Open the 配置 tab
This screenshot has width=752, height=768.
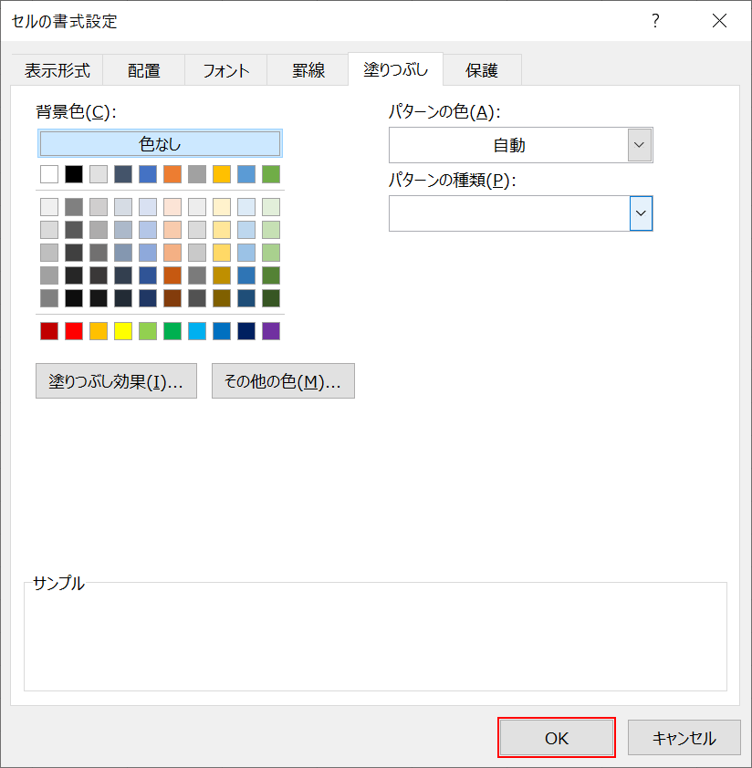point(143,70)
